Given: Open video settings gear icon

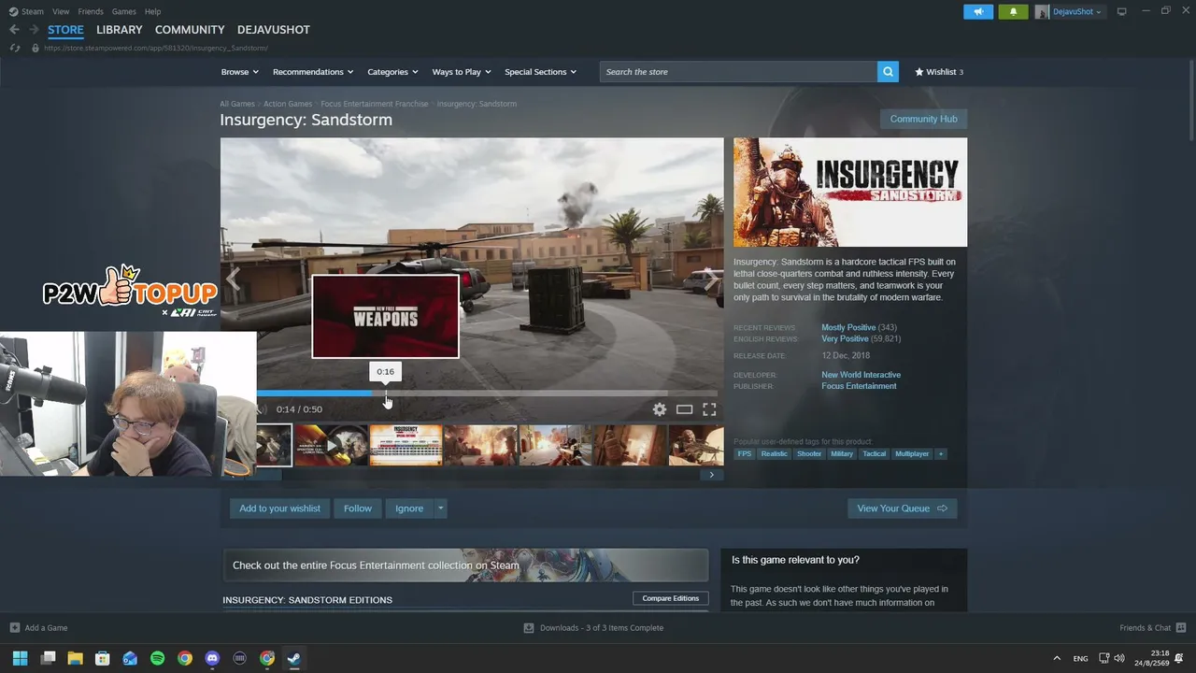Looking at the screenshot, I should pos(660,409).
